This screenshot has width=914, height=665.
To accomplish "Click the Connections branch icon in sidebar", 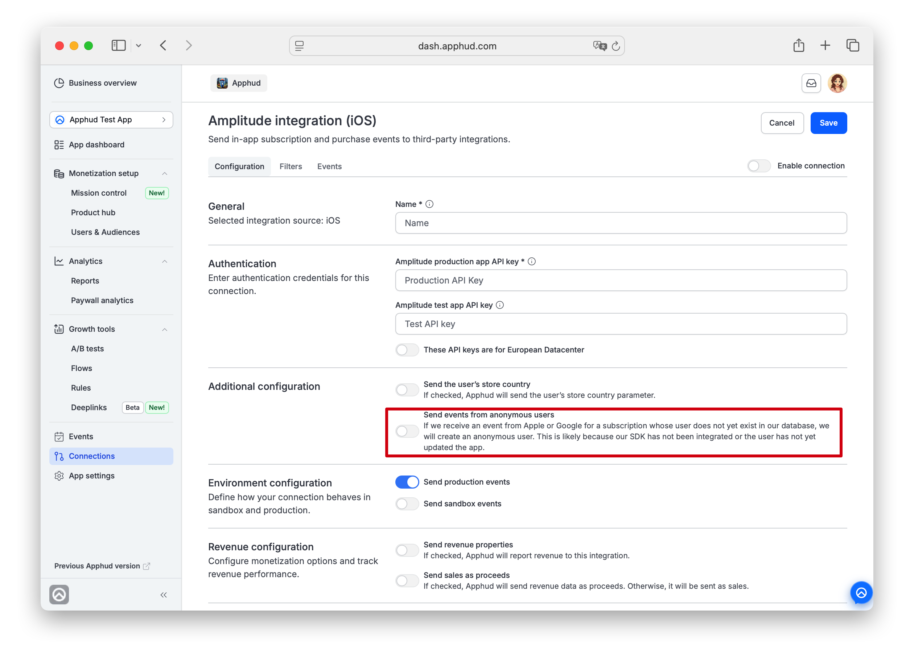I will click(59, 456).
